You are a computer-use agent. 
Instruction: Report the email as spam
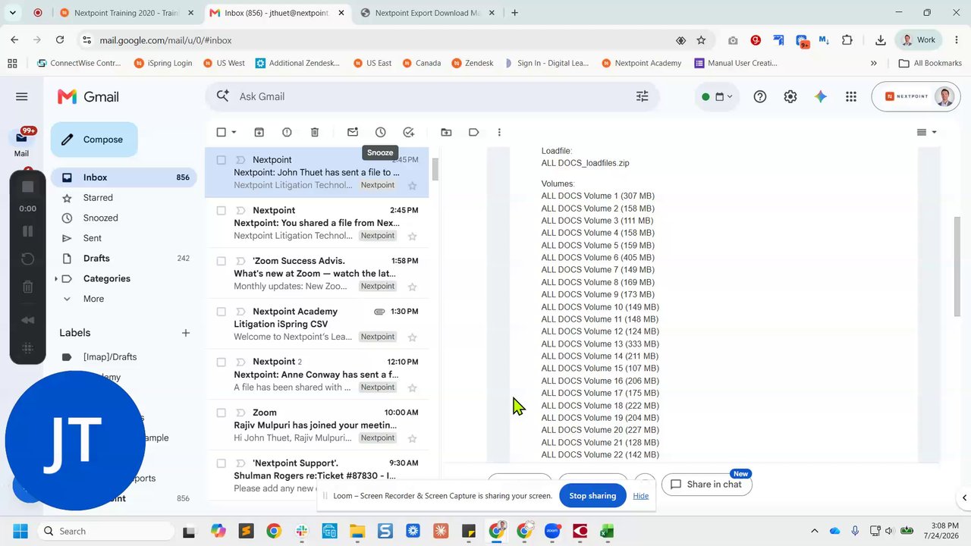tap(287, 132)
